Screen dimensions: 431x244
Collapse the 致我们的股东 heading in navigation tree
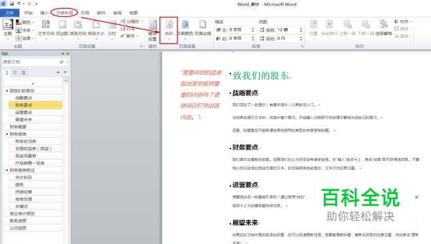pos(7,90)
